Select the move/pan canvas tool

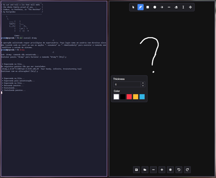coord(190,7)
